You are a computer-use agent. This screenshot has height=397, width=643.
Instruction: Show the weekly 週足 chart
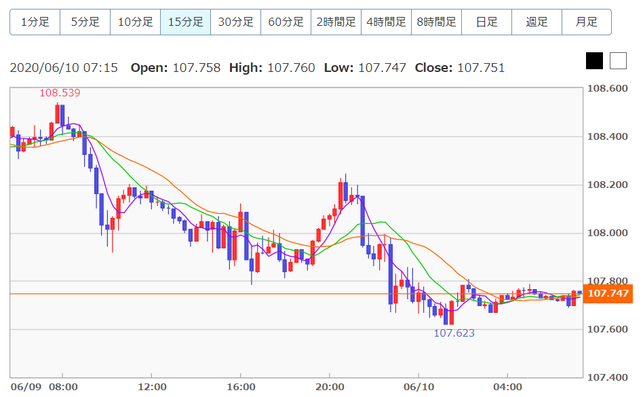[537, 22]
